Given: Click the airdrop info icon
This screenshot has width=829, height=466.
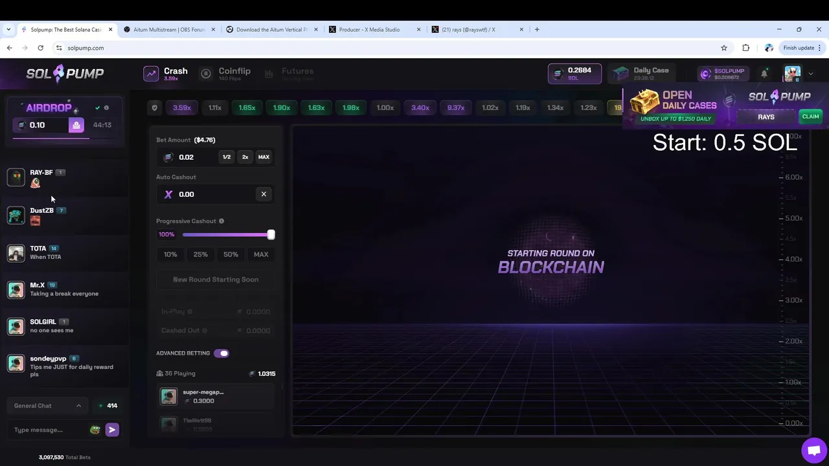Looking at the screenshot, I should [x=106, y=107].
